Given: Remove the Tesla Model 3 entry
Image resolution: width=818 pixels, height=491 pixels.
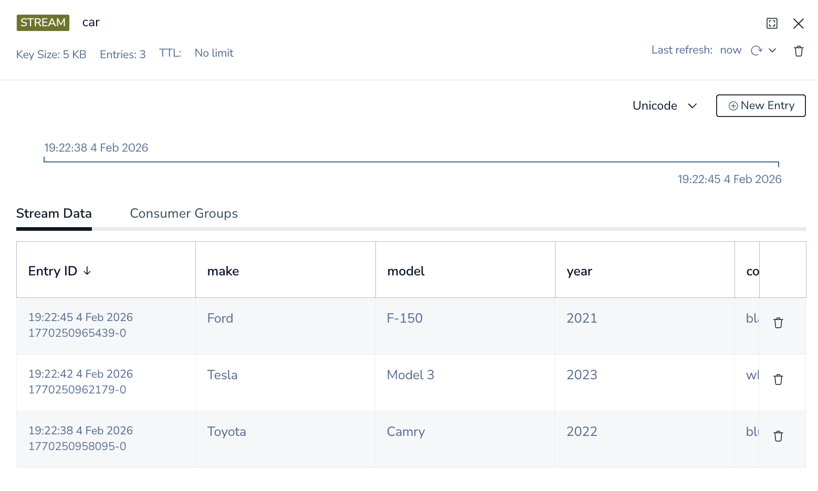Looking at the screenshot, I should (x=778, y=379).
